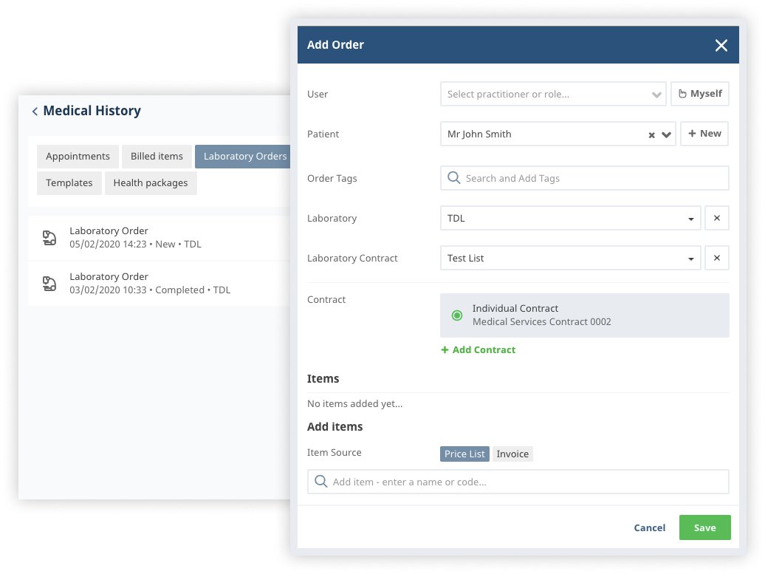Click the lab icon of 05/02/2020 order
The height and width of the screenshot is (574, 765).
[49, 238]
